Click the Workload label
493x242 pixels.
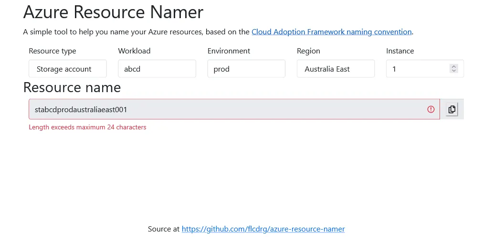134,51
